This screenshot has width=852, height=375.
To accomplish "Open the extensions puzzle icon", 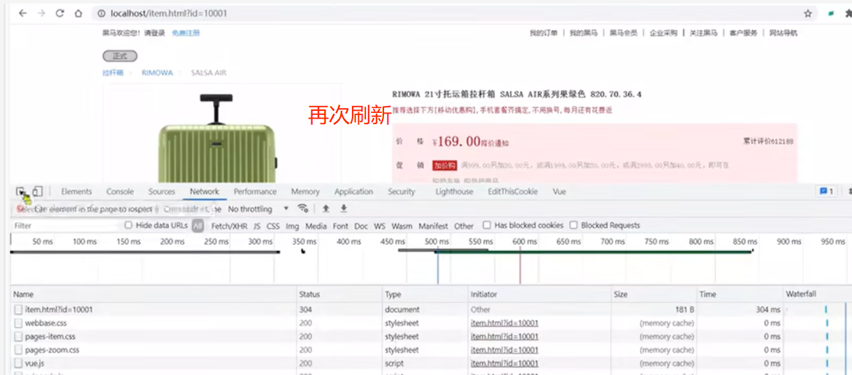I will point(848,13).
